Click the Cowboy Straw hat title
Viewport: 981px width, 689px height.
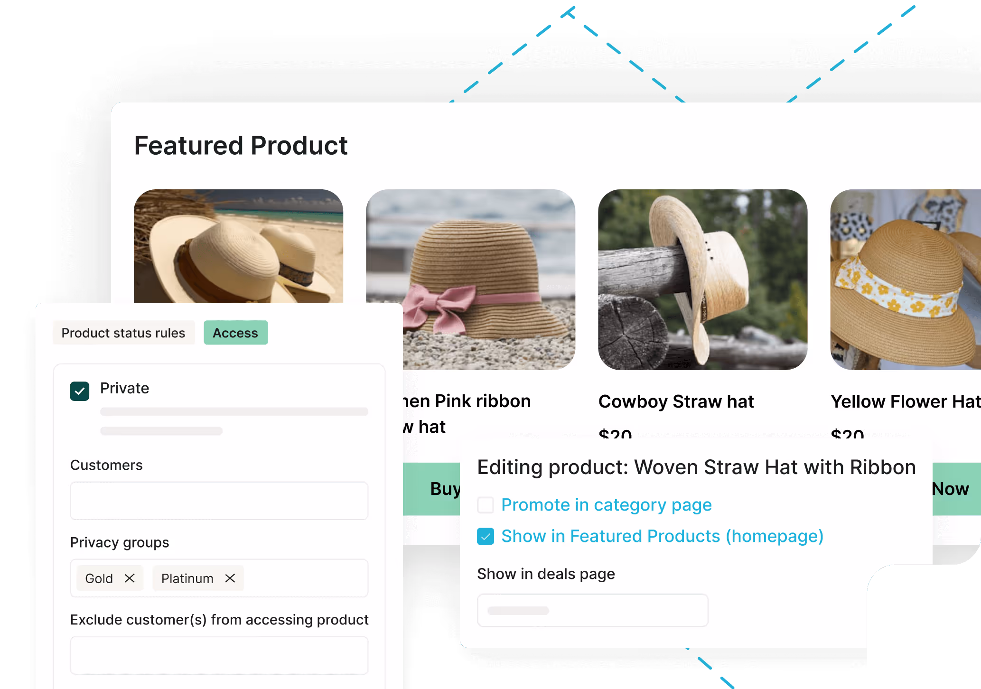pos(676,401)
